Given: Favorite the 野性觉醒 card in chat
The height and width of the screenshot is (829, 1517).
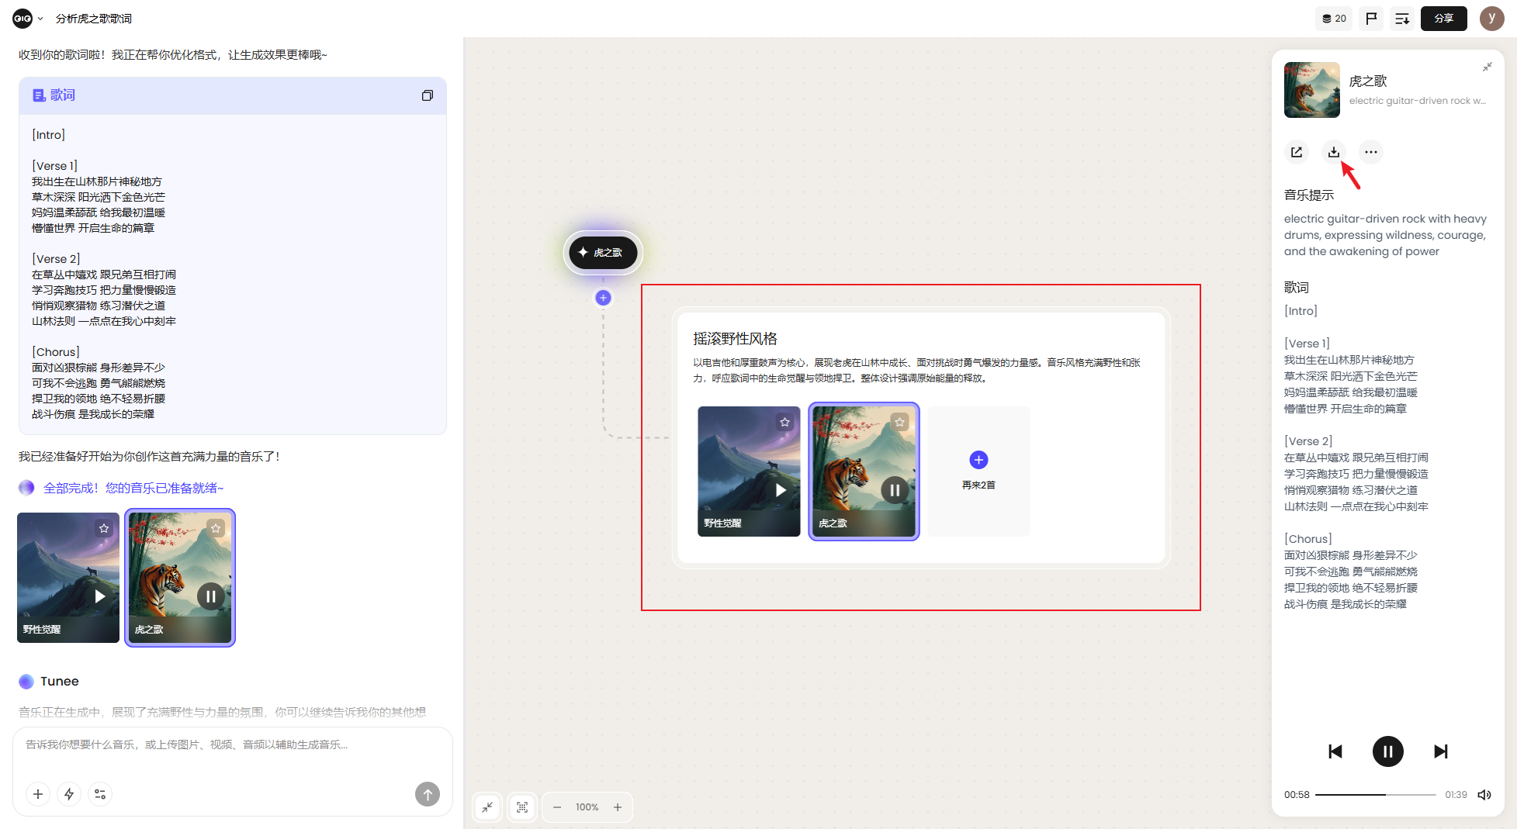Looking at the screenshot, I should 104,528.
